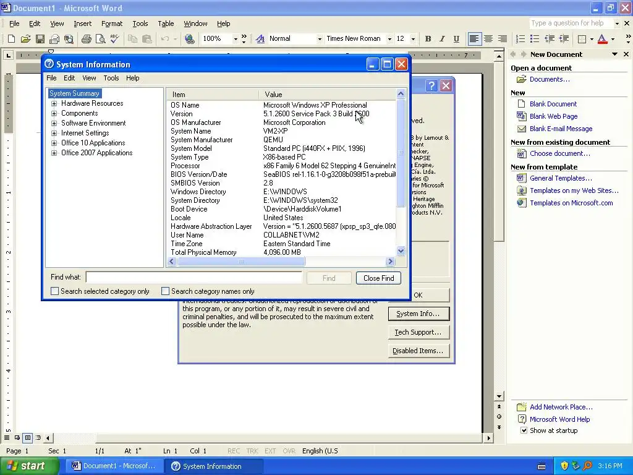Viewport: 633px width, 475px height.
Task: Open Word's Insert menu
Action: point(82,24)
